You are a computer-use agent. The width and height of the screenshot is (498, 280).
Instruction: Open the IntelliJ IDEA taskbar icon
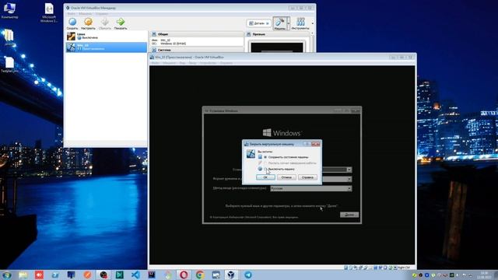point(152,275)
